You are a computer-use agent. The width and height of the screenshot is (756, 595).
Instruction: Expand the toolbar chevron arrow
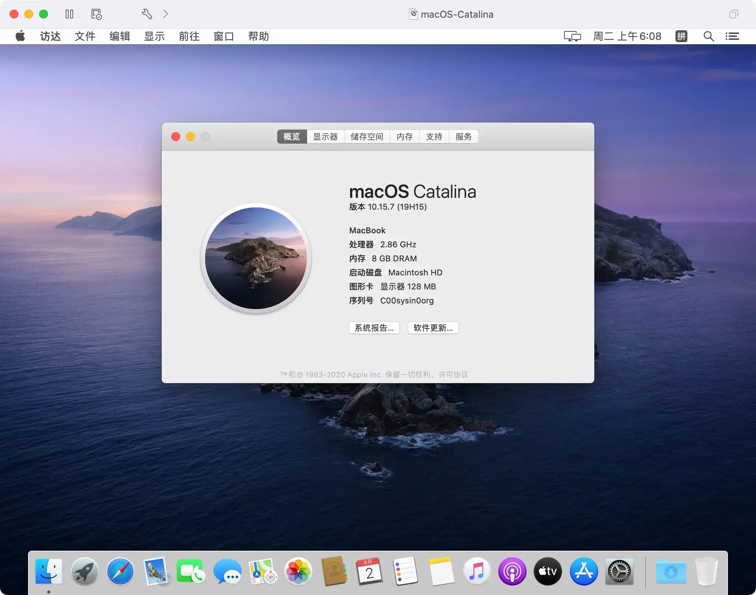click(x=165, y=14)
